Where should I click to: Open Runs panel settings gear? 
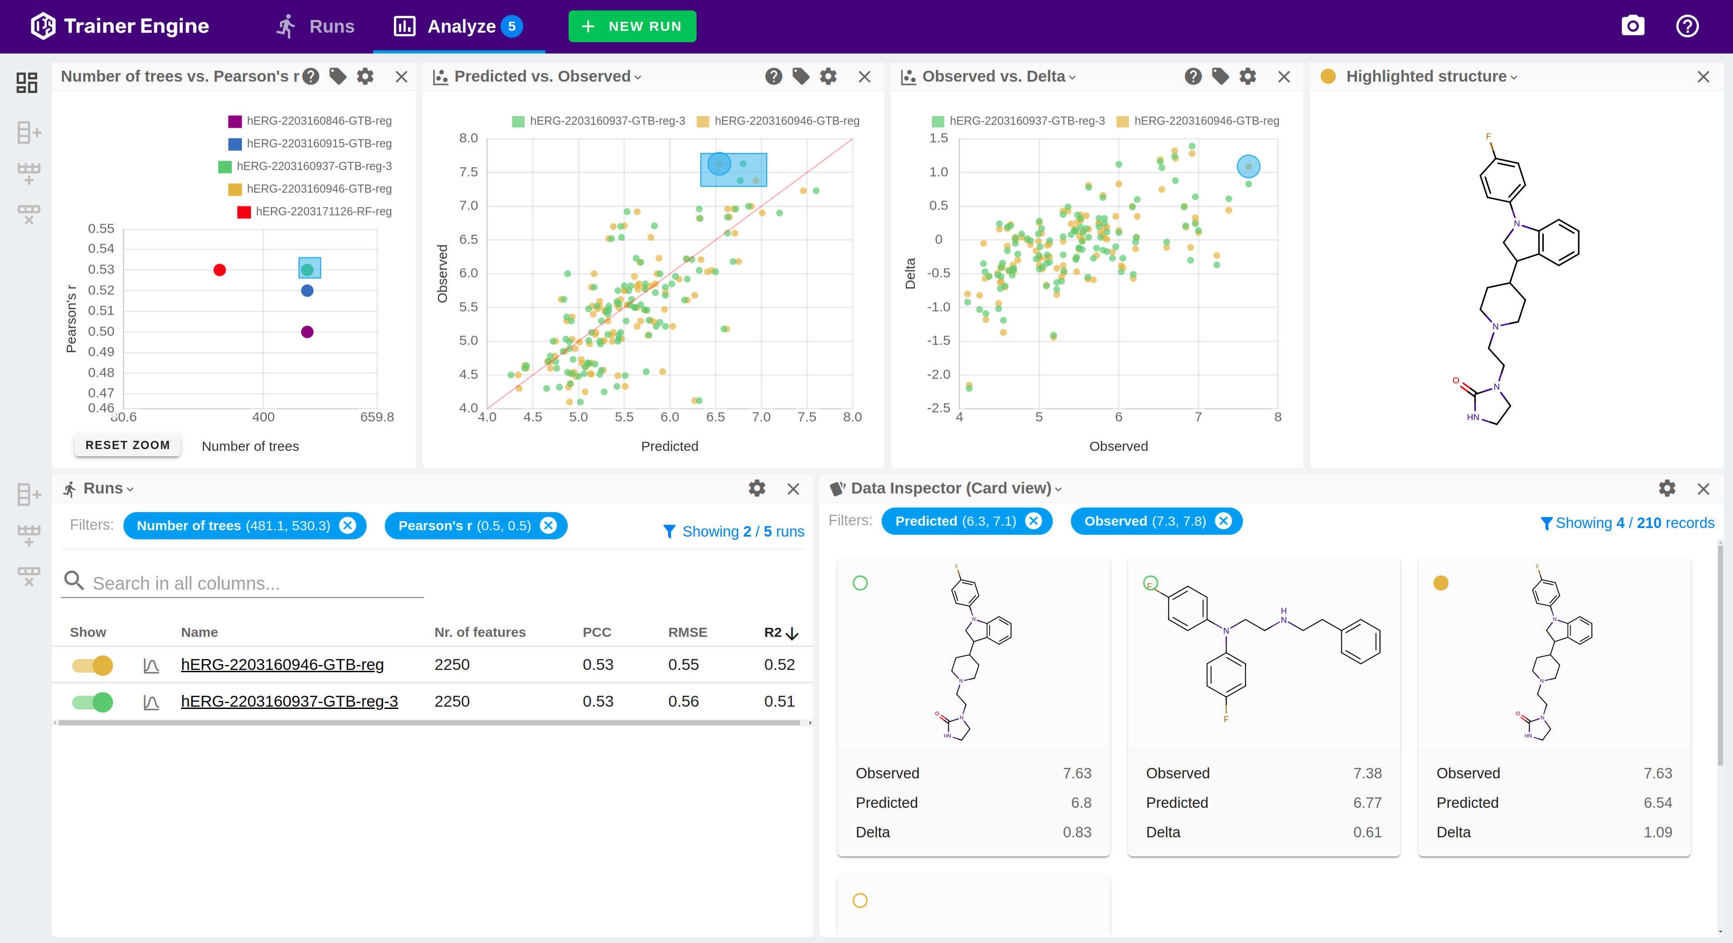tap(757, 489)
